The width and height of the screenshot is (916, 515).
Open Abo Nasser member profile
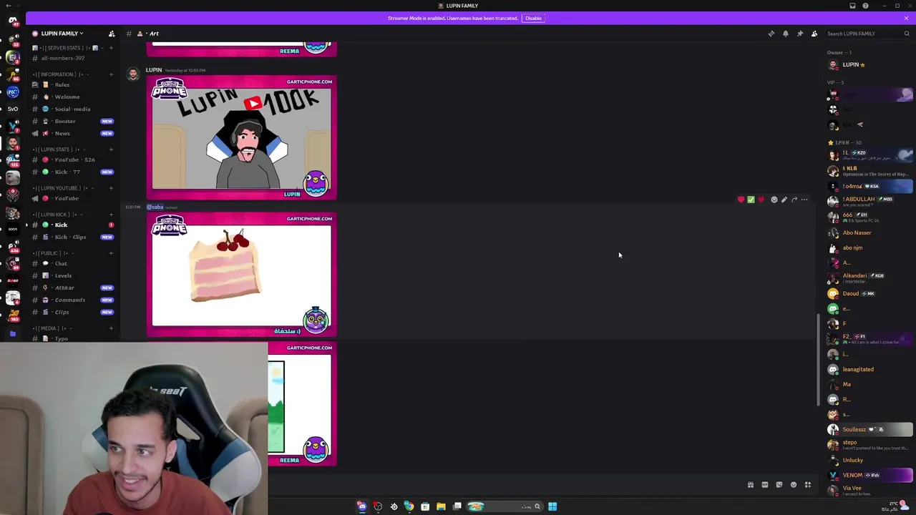tap(868, 232)
